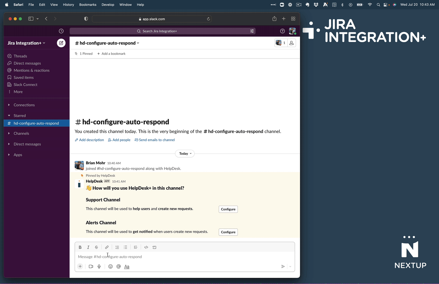Viewport: 439px width, 284px height.
Task: Configure the Alerts Channel
Action: (x=228, y=232)
